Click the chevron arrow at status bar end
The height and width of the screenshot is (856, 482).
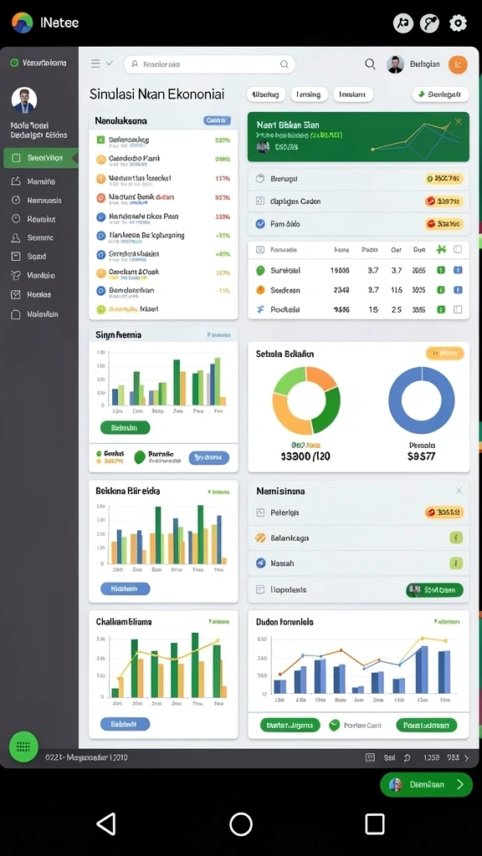pyautogui.click(x=466, y=757)
